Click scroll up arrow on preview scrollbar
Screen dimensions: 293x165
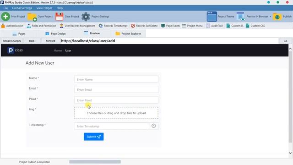pos(290,49)
